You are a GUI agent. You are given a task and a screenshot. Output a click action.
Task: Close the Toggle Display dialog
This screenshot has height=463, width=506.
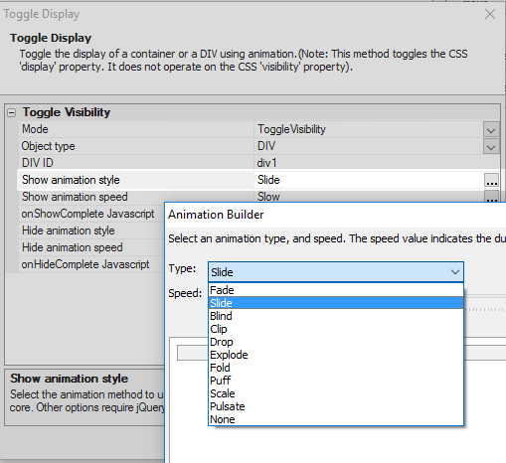(490, 14)
